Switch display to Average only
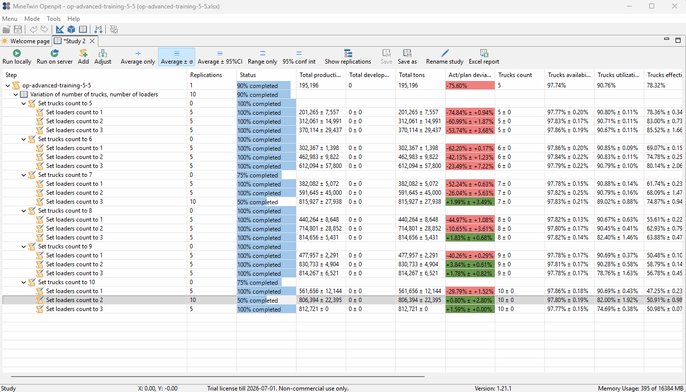Screen dimensions: 686x392 (x=138, y=57)
